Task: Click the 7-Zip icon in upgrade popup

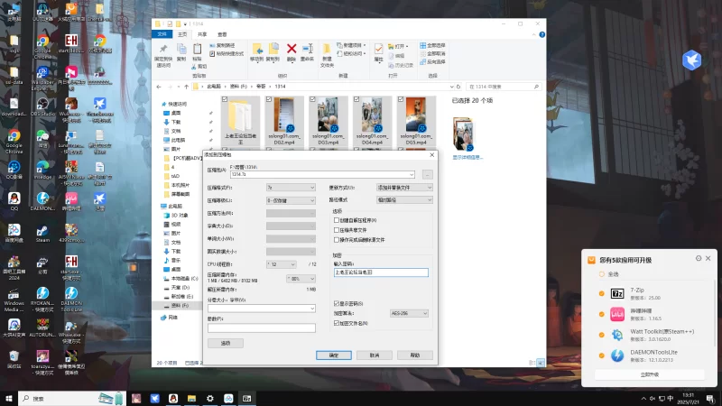Action: 618,294
